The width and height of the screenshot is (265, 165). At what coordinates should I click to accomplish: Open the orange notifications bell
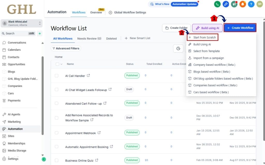tap(242, 4)
